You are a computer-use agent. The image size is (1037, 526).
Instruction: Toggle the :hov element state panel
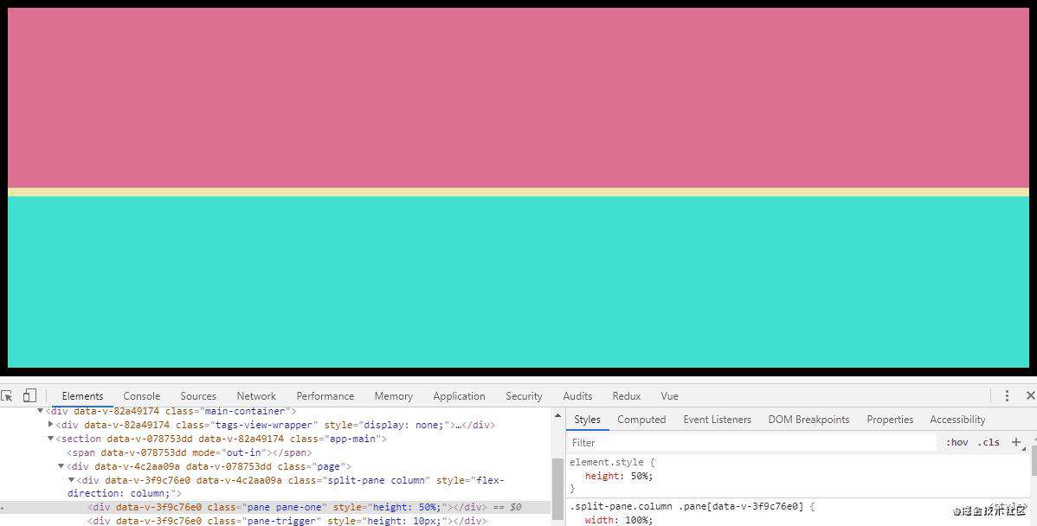pos(957,443)
